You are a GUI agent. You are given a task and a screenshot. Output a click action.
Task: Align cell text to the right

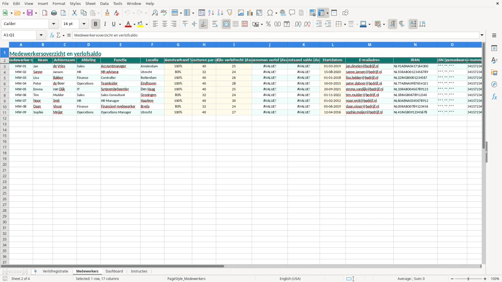(174, 24)
